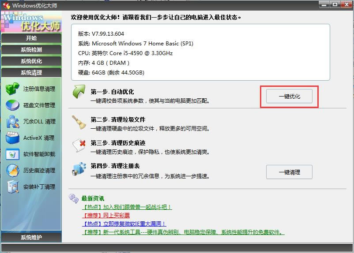Image resolution: width=354 pixels, height=253 pixels.
Task: Open the 加入我们跟兽兽一起战斗吧 link
Action: 127,207
